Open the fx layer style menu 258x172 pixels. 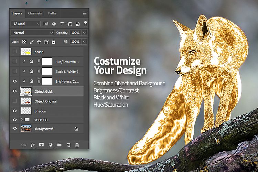click(33, 145)
